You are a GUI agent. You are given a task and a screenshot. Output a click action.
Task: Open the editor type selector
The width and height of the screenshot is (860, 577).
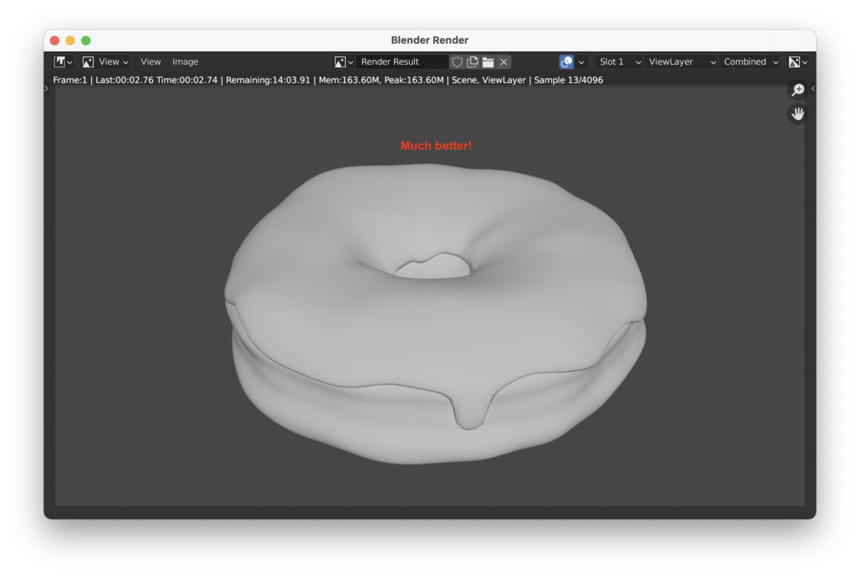63,62
